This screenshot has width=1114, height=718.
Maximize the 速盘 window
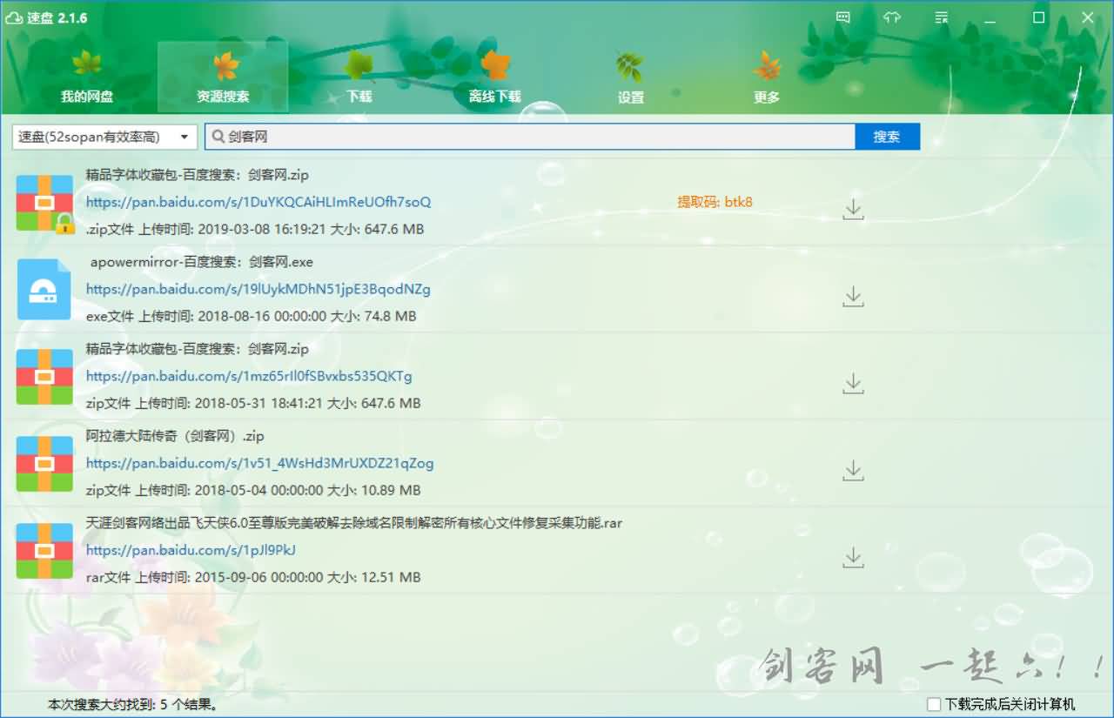(1039, 17)
